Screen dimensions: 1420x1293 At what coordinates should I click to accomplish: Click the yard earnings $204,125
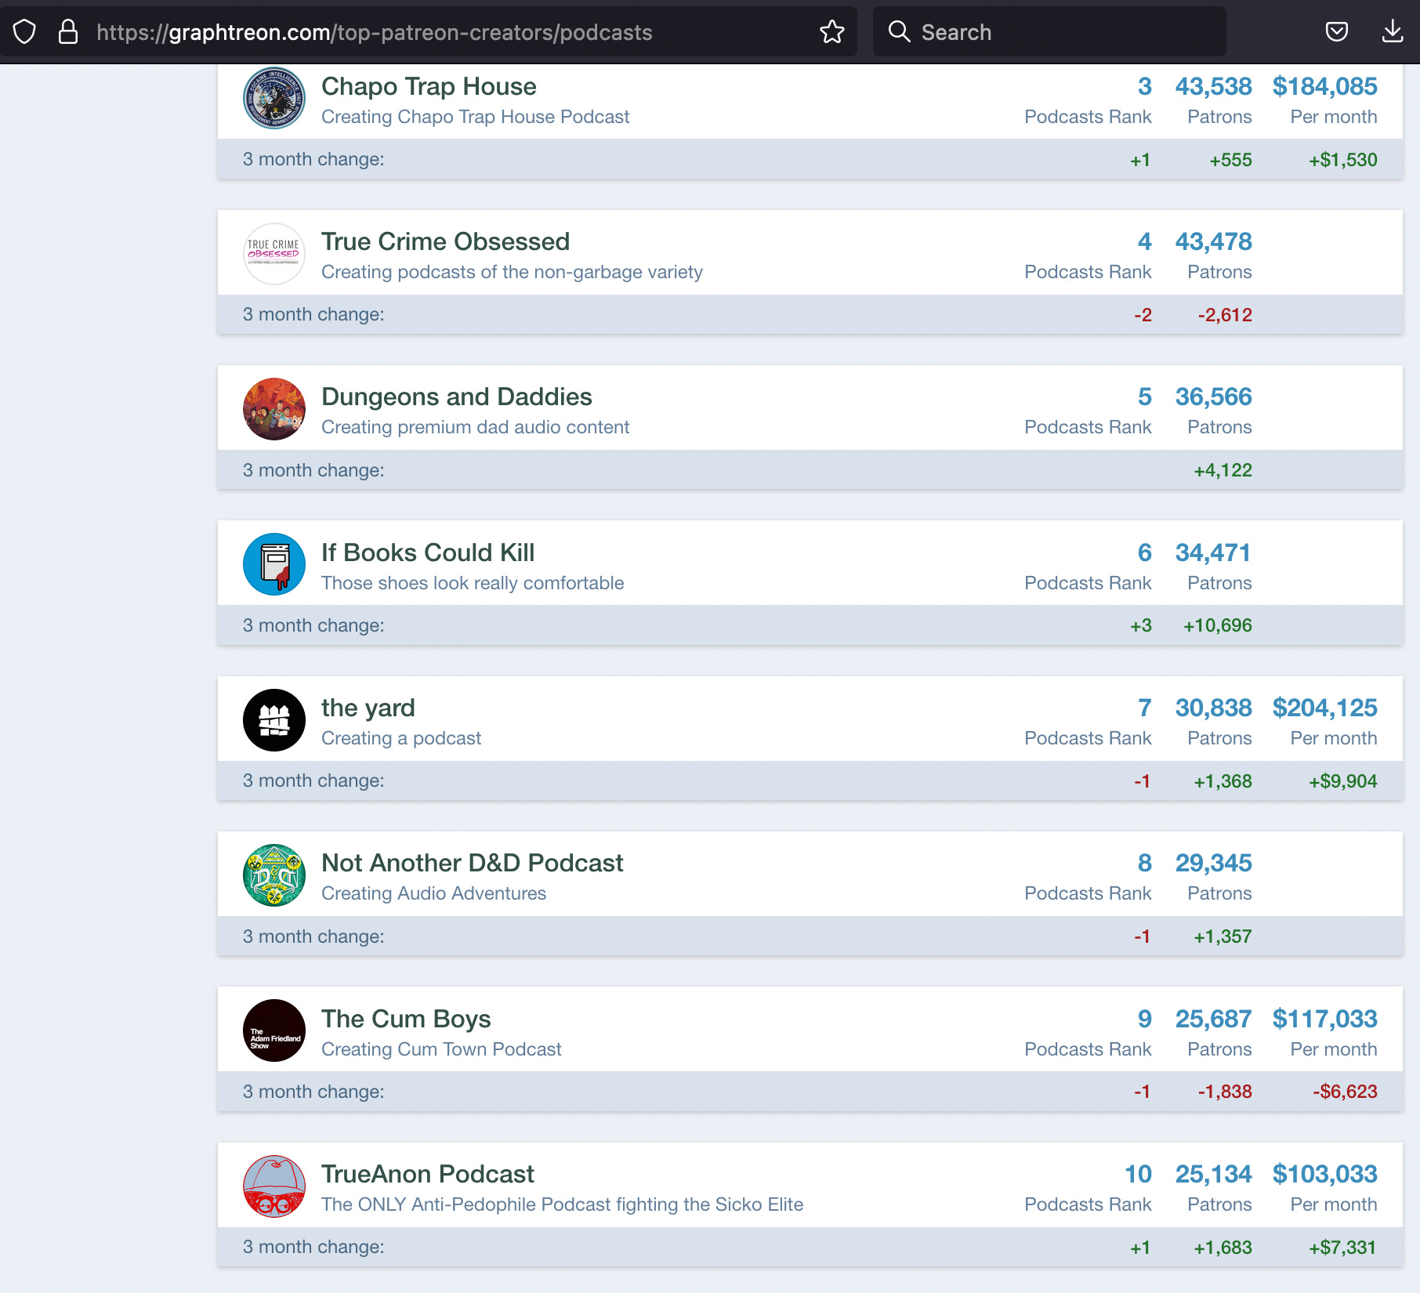point(1324,708)
